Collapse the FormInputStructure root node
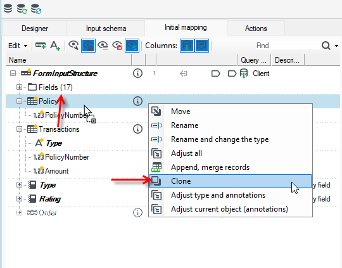This screenshot has height=268, width=342. click(13, 73)
